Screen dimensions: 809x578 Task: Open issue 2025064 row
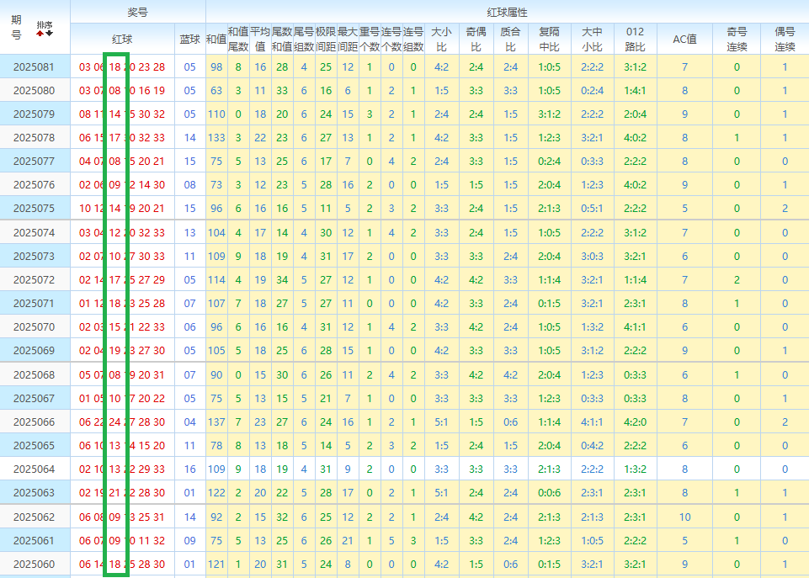[x=34, y=469]
